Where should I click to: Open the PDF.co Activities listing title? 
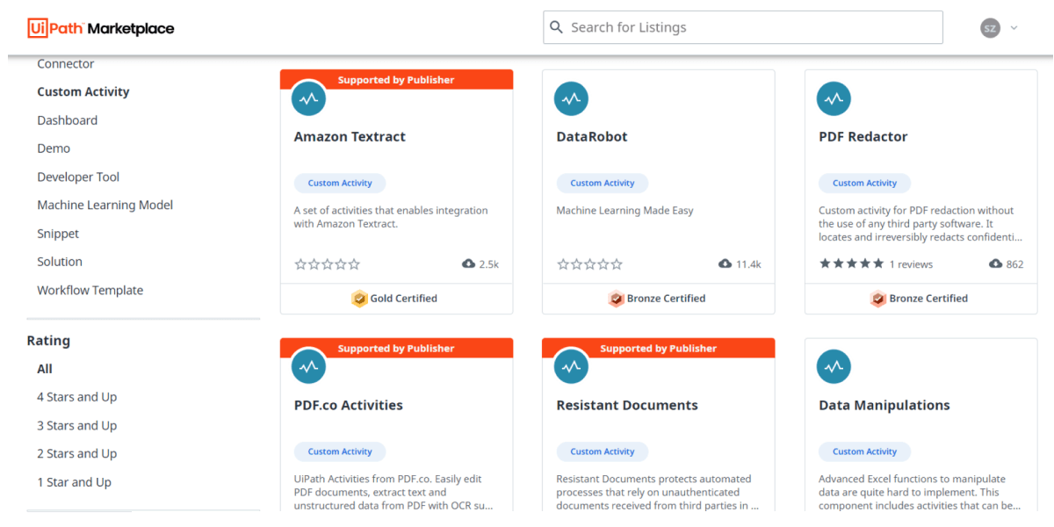pos(348,406)
